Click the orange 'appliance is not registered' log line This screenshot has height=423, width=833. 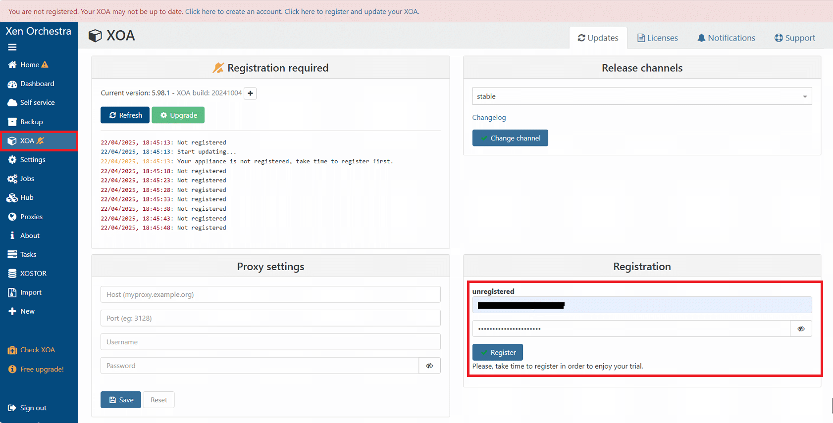pos(247,161)
